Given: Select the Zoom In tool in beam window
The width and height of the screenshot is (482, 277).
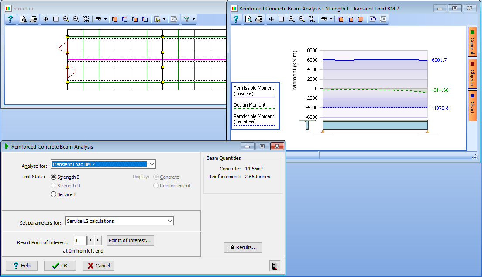Looking at the screenshot, I should 291,19.
